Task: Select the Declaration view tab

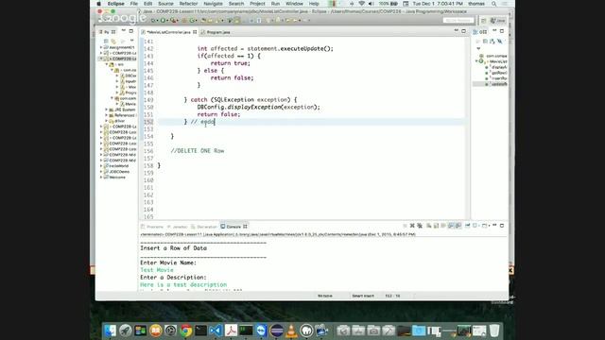Action: pyautogui.click(x=204, y=227)
